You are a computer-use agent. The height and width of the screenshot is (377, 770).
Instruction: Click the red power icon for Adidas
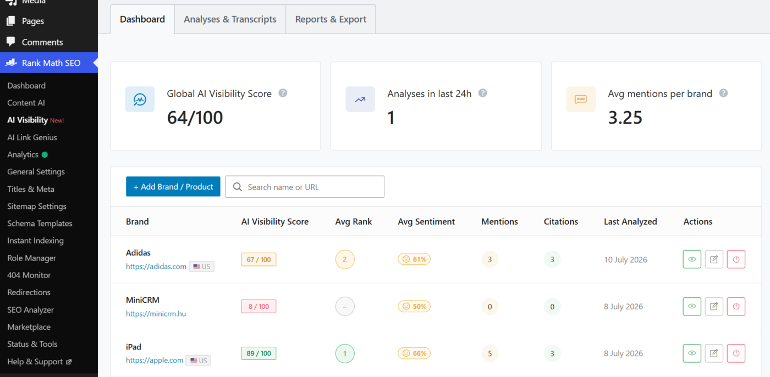tap(736, 259)
